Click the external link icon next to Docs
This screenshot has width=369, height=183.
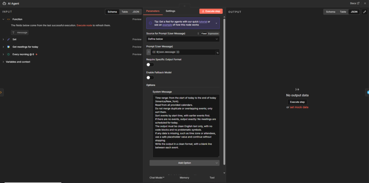[358, 3]
